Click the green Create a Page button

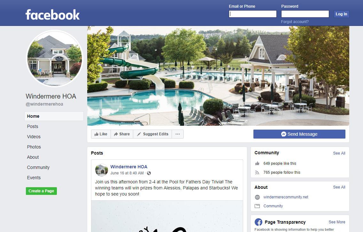point(41,191)
